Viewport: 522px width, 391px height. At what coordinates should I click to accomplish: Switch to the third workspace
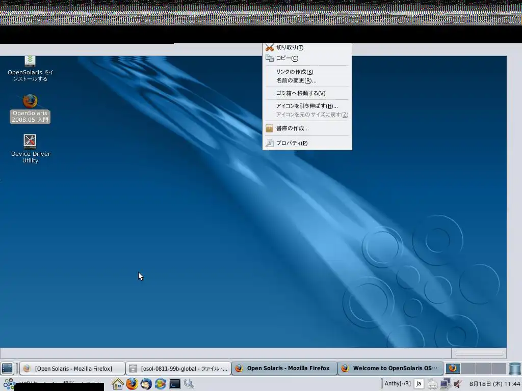click(x=483, y=368)
